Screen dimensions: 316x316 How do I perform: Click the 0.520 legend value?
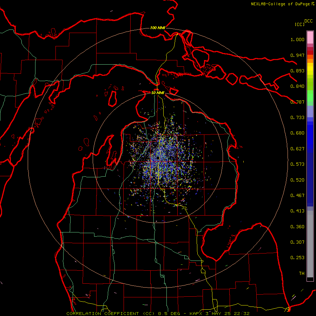297,180
